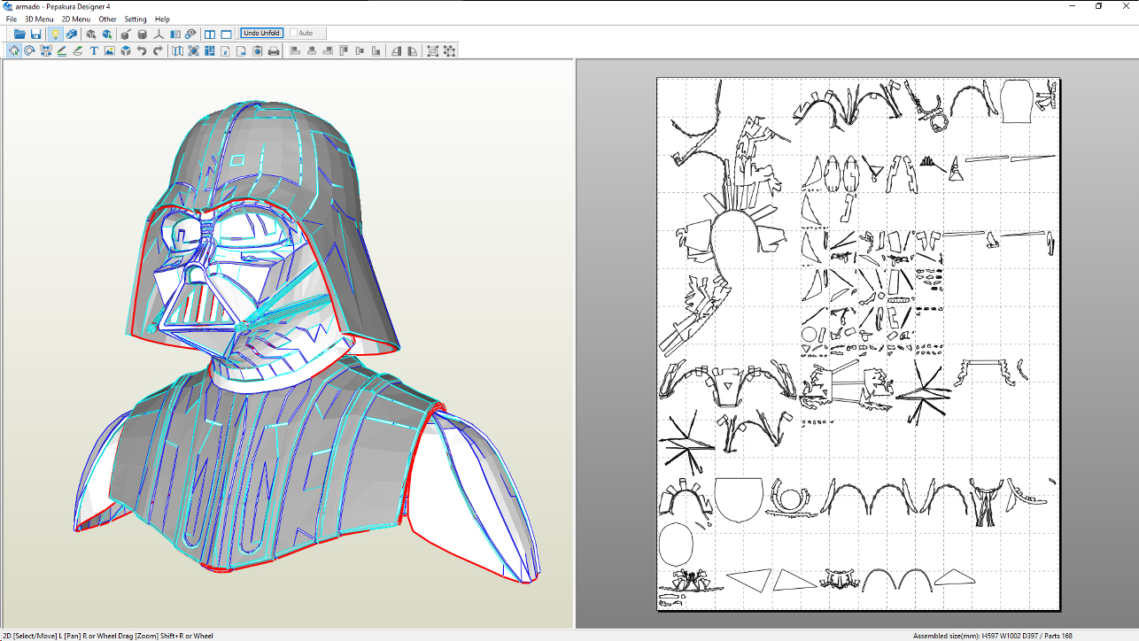
Task: Click the eye with chain link icon
Action: (190, 34)
